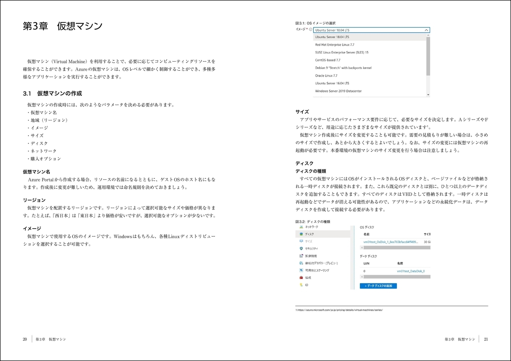Click the 図3.2: ディスクの種類 caption

click(313, 222)
